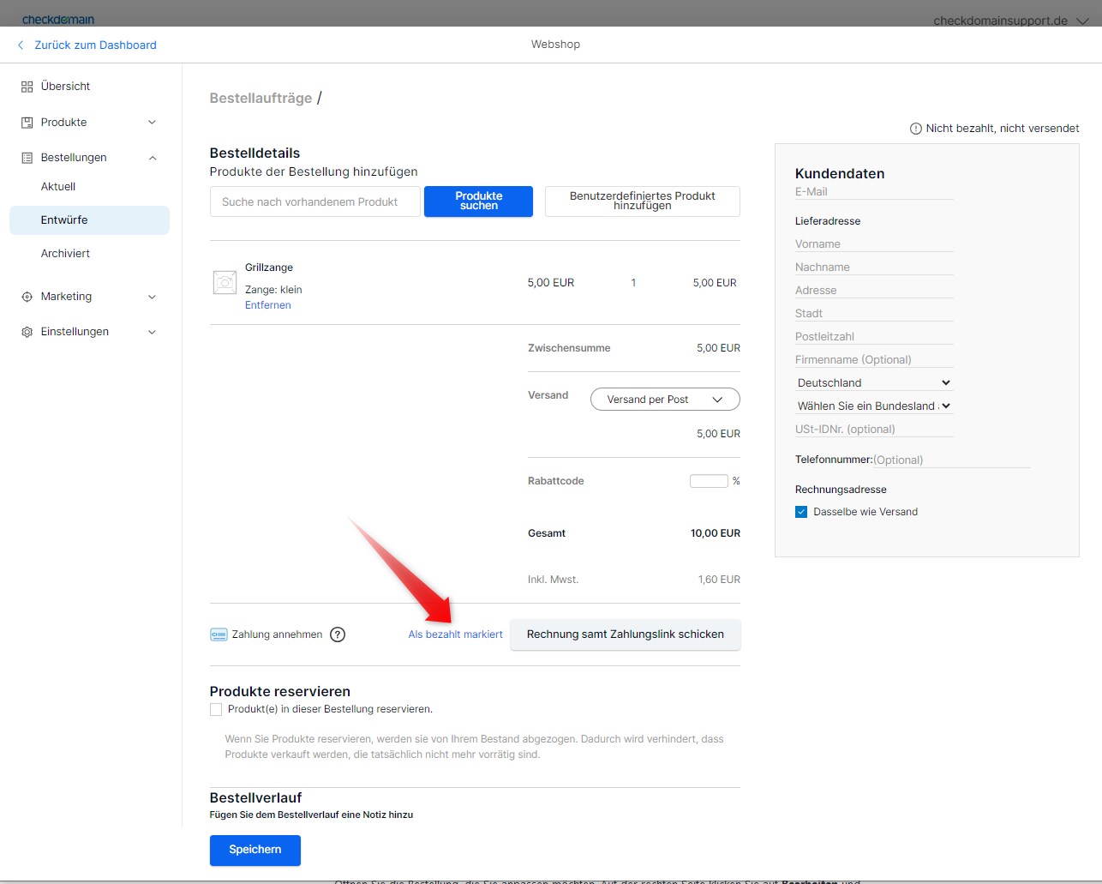Select Archiviert under Bestellungen
The height and width of the screenshot is (884, 1102).
(x=65, y=254)
